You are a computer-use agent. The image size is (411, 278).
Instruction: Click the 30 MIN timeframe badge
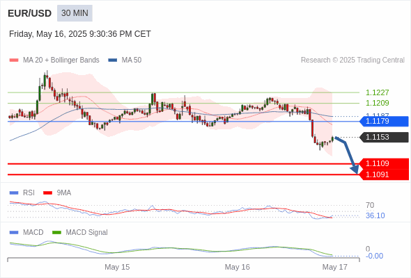tap(75, 13)
